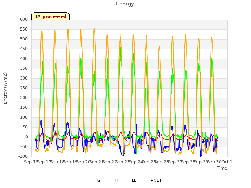The width and height of the screenshot is (251, 188).
Task: Click the Sep 27 x-axis date label
Action: tap(175, 162)
